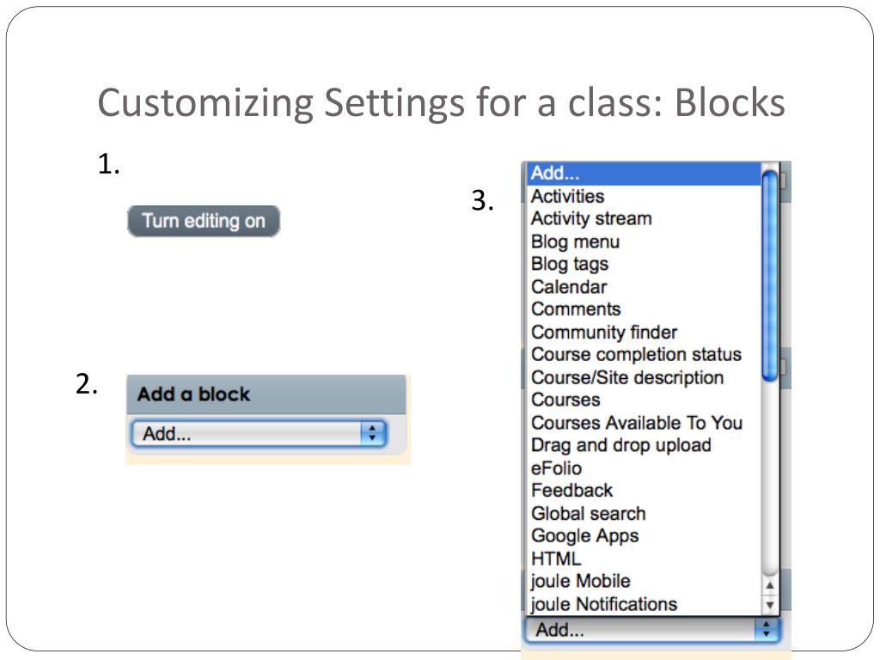Choose Comments from the dropdown list
The height and width of the screenshot is (660, 880).
(x=575, y=309)
